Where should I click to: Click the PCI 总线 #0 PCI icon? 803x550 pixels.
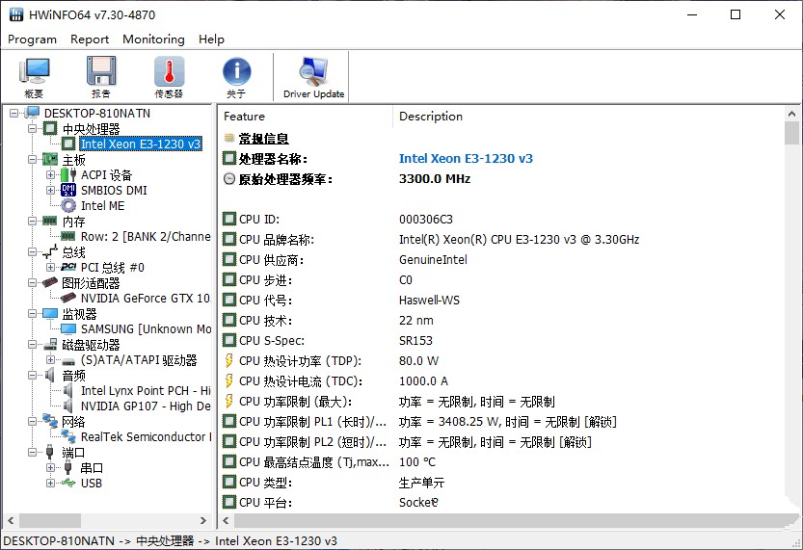[68, 267]
